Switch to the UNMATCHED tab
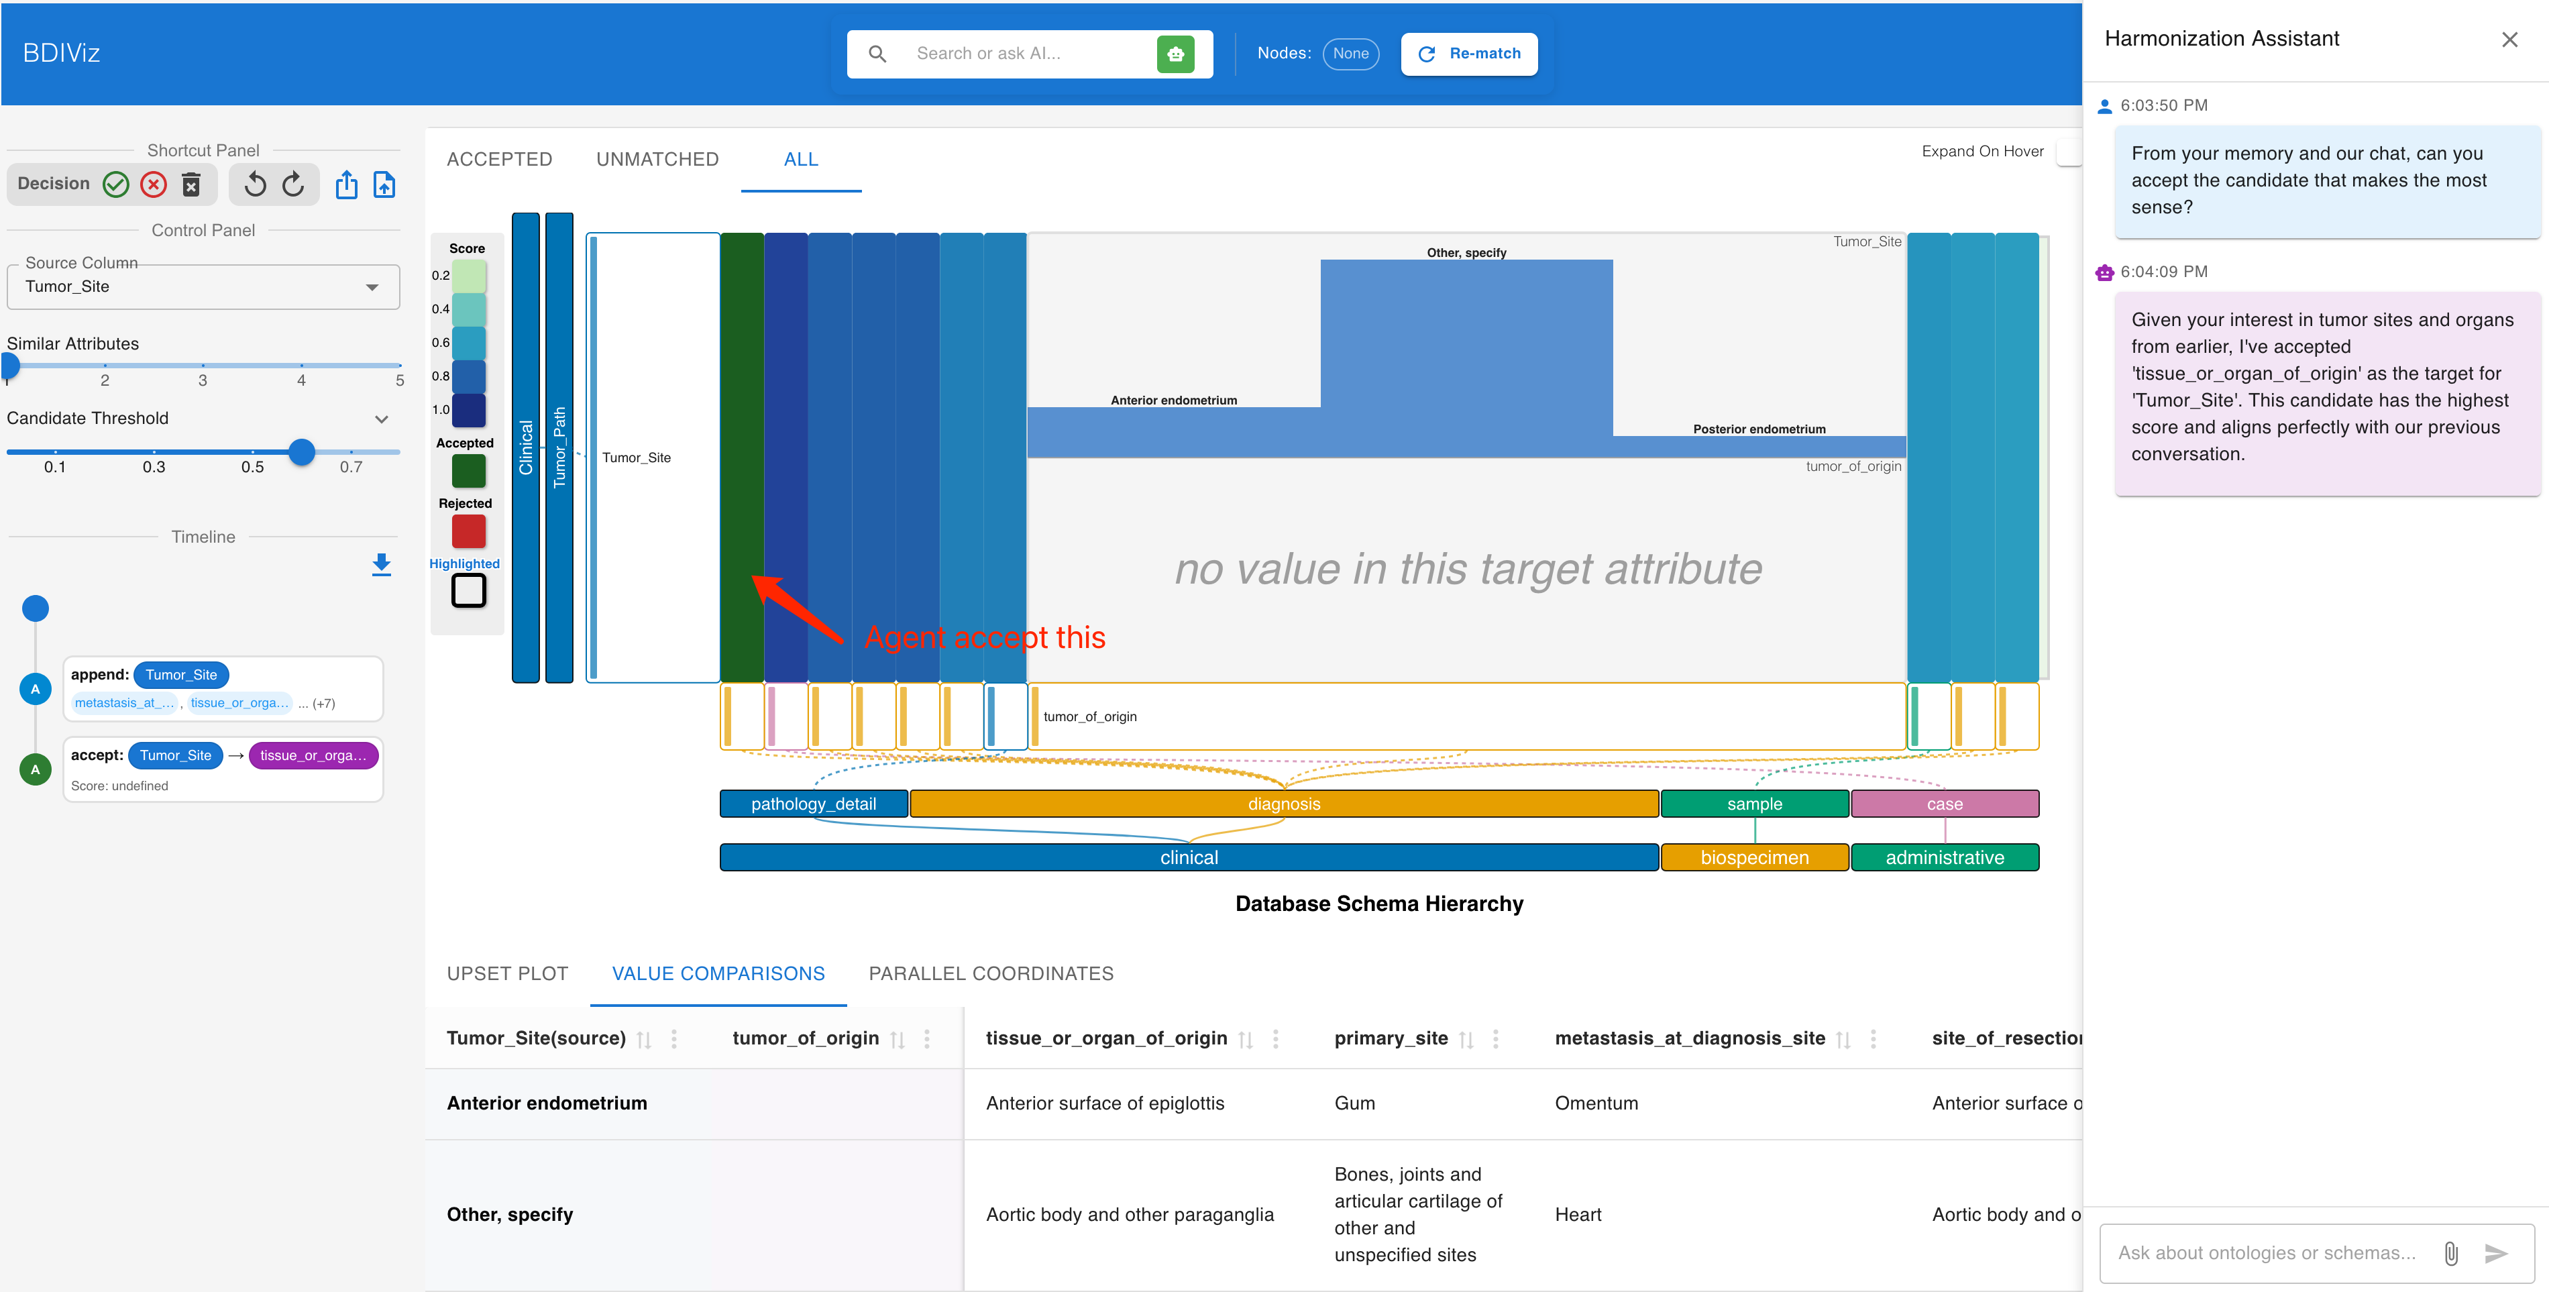 657,159
